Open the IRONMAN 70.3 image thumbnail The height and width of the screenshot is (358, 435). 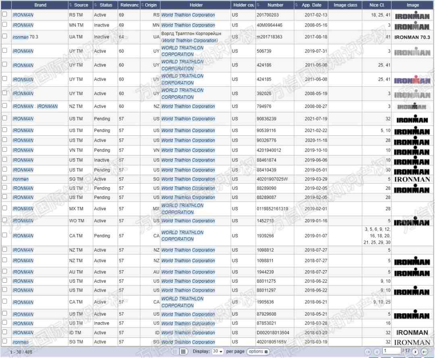[412, 37]
